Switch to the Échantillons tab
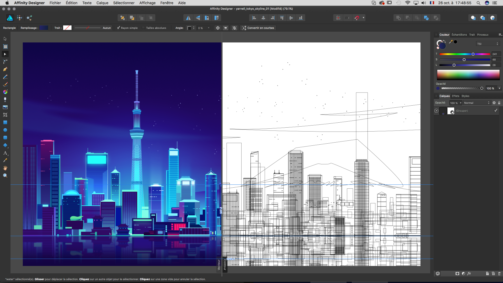The height and width of the screenshot is (283, 503). coord(459,35)
